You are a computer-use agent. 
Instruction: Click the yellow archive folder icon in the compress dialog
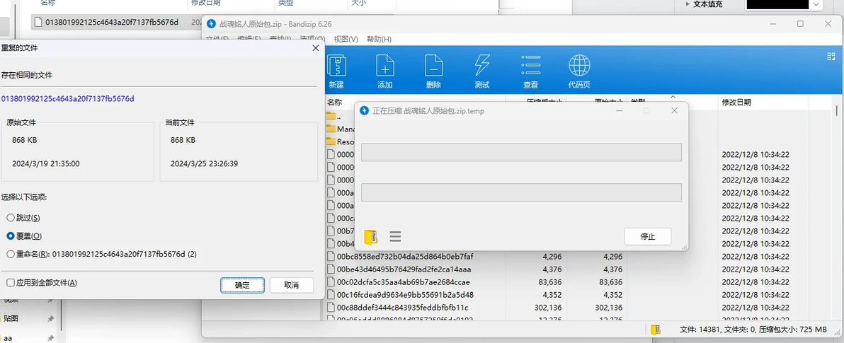[x=370, y=236]
